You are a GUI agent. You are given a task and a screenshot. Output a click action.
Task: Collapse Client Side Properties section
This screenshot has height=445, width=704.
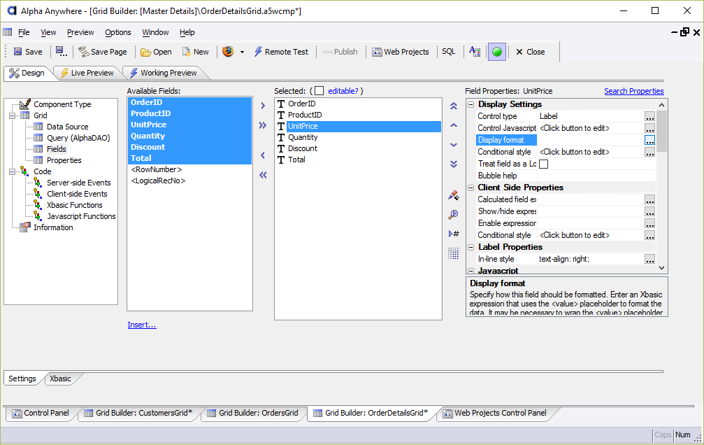[x=471, y=188]
